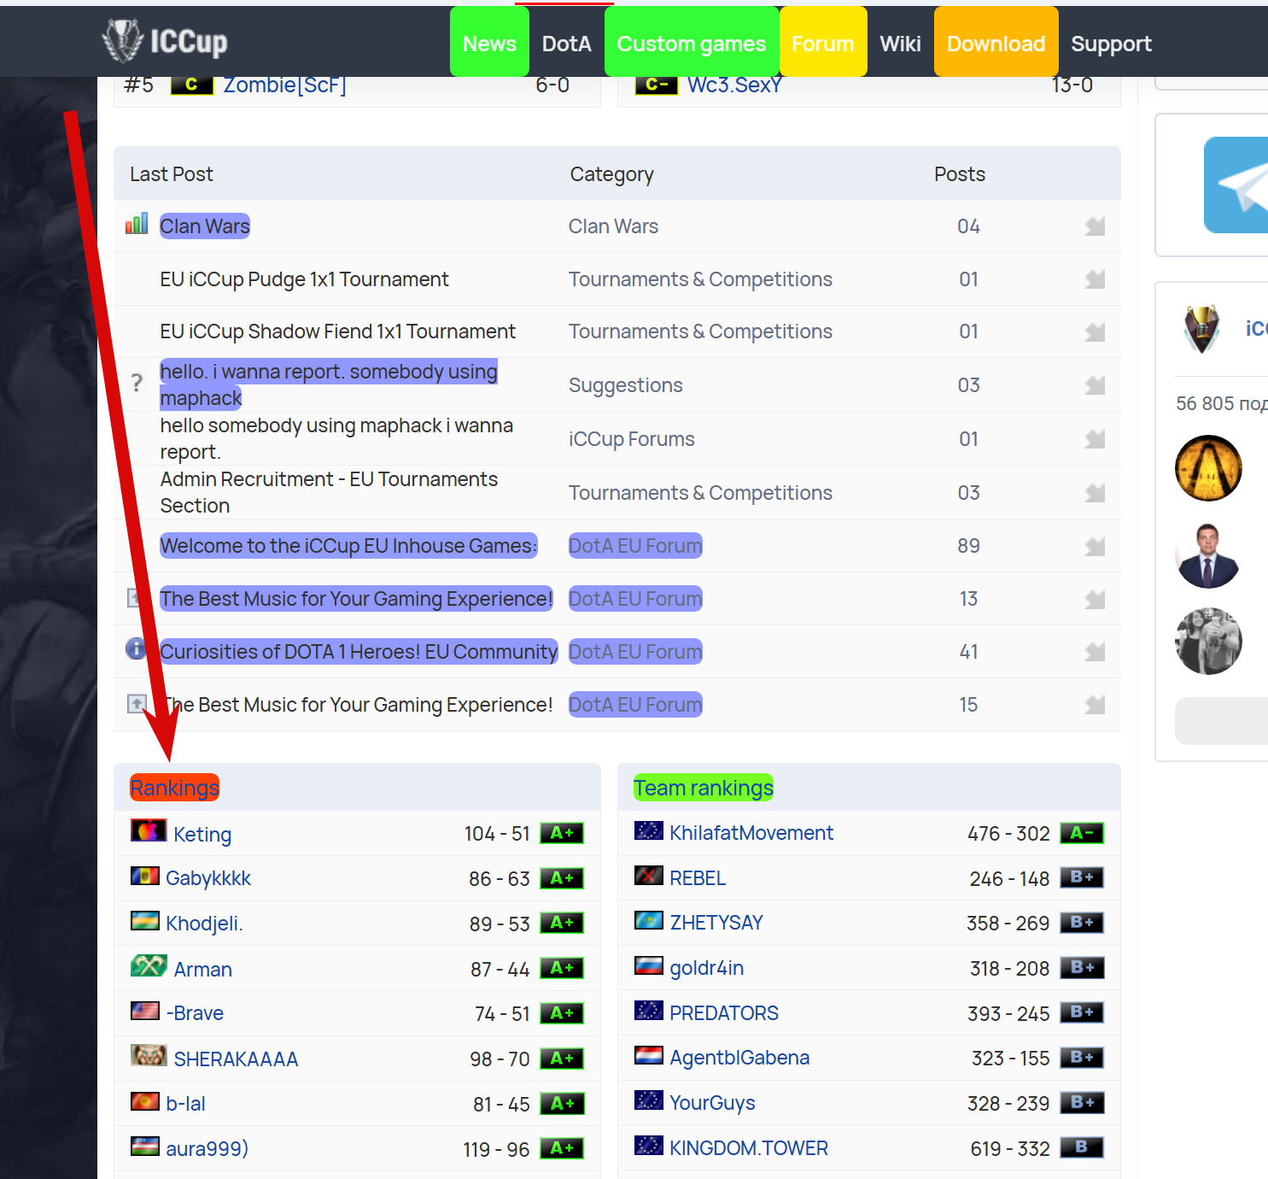Open DotA EU Forum category in 41-post row
The image size is (1268, 1179).
click(x=635, y=652)
